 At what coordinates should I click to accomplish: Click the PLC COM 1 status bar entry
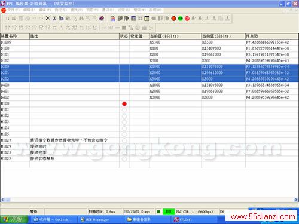pyautogui.click(x=194, y=211)
